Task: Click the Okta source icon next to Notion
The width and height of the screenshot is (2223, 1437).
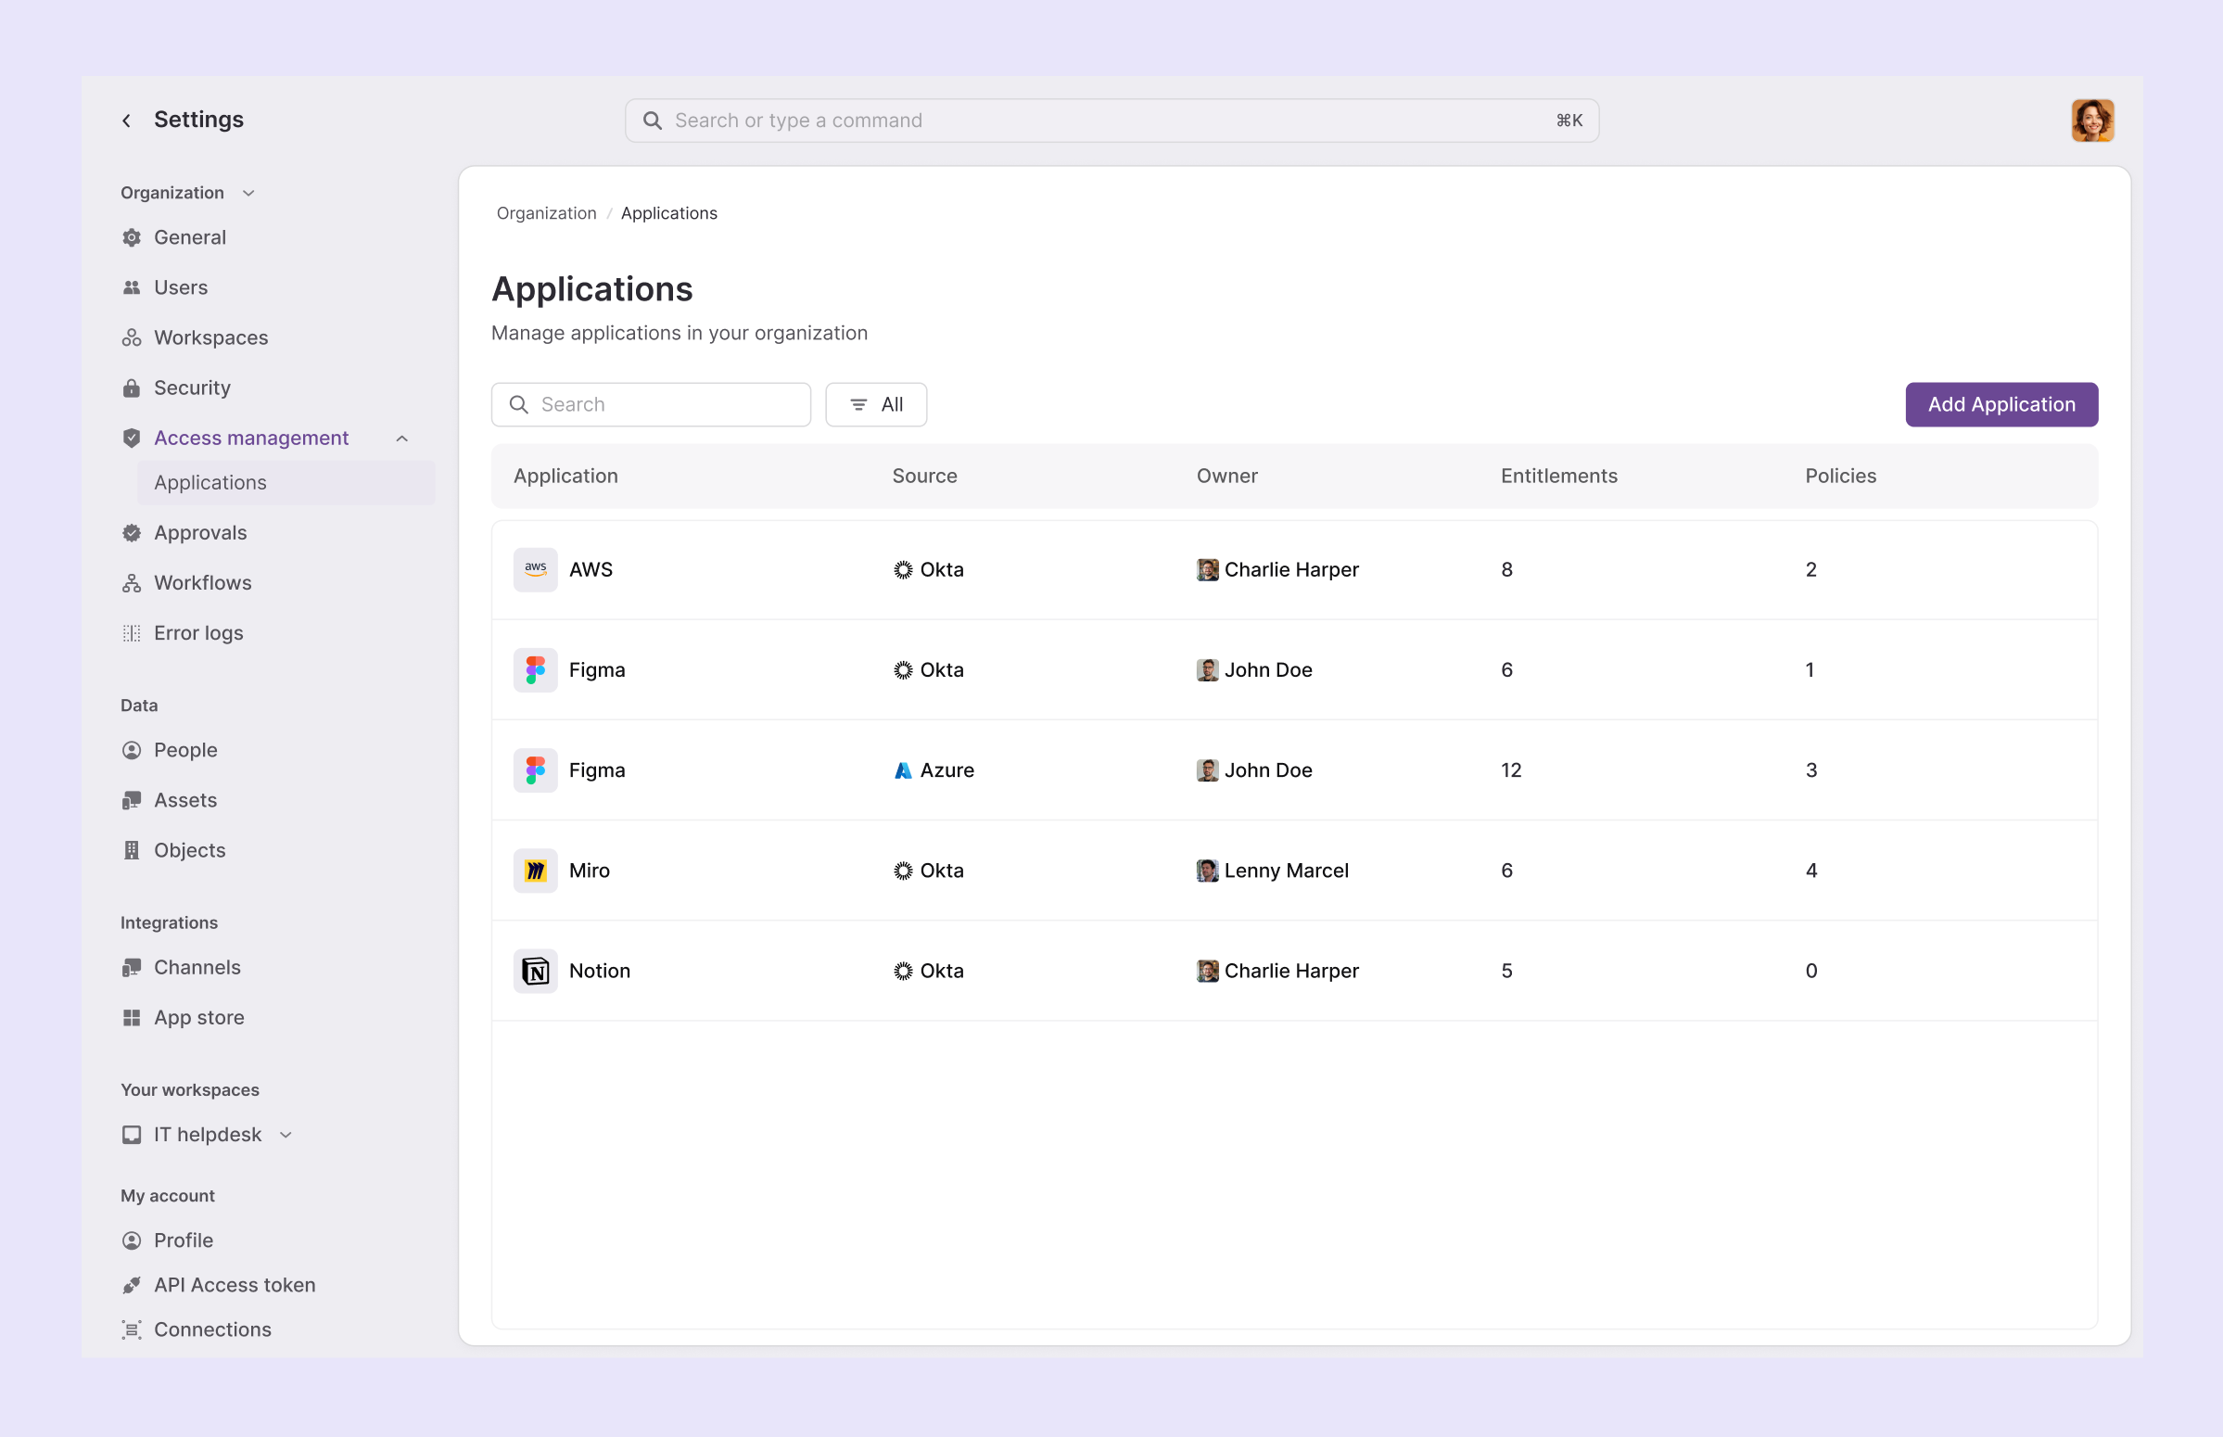Action: click(x=902, y=971)
